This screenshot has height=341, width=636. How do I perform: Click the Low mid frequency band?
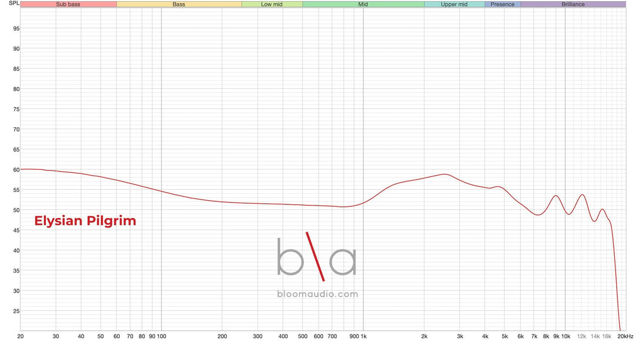[271, 4]
